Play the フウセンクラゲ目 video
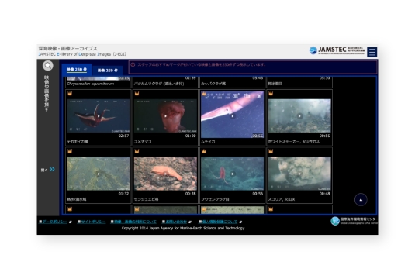415x279 pixels. [x=233, y=174]
